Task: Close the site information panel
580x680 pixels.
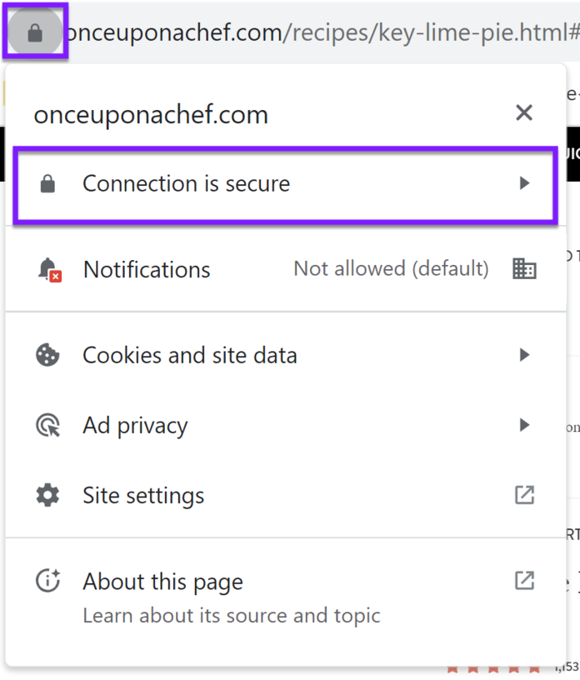Action: [x=524, y=113]
